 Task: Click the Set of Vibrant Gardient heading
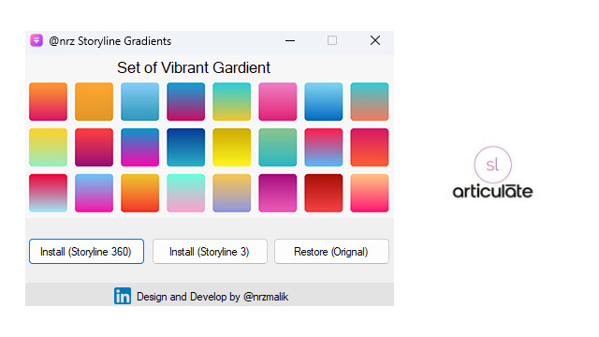click(x=194, y=68)
